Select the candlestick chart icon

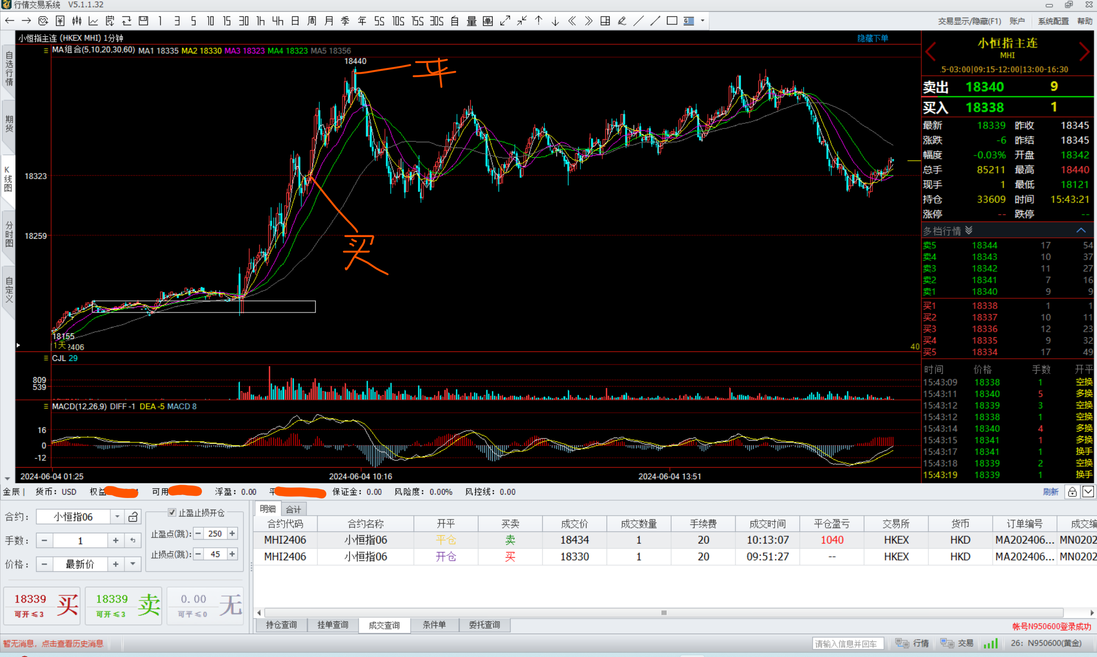point(77,21)
